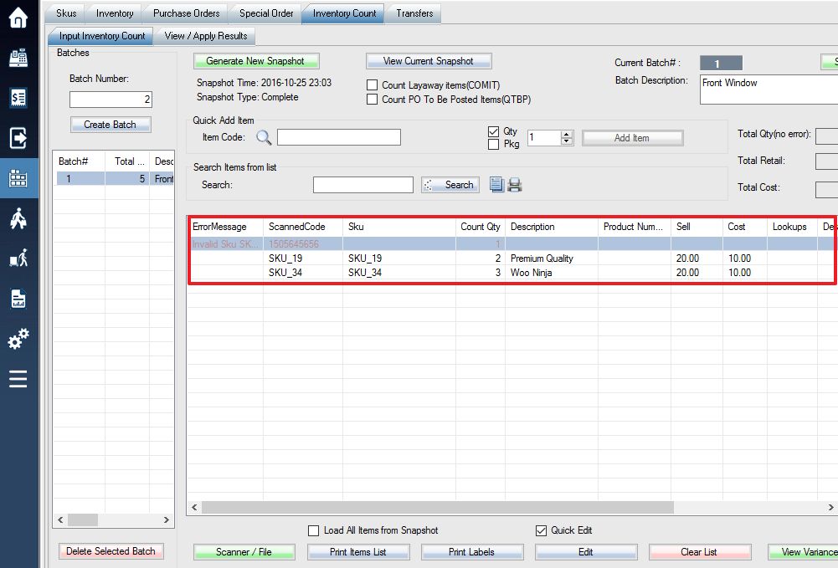Click the Generate New Snapshot button
Screen dimensions: 838x568
tap(255, 61)
